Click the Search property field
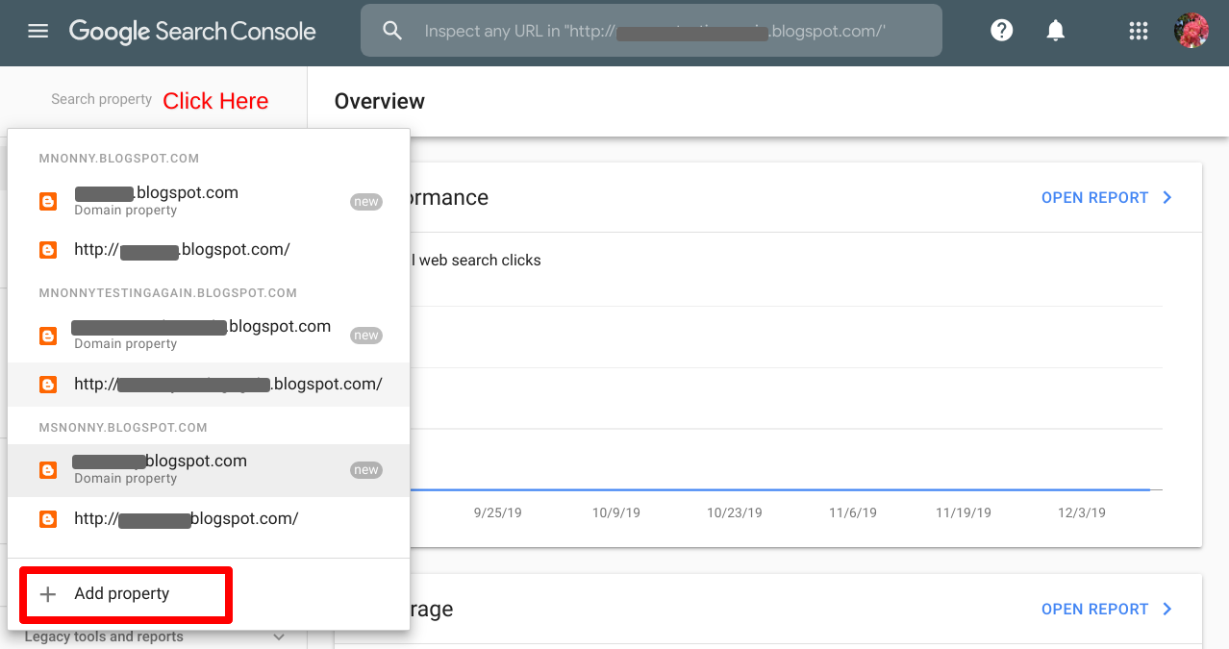Viewport: 1229px width, 649px height. [101, 99]
